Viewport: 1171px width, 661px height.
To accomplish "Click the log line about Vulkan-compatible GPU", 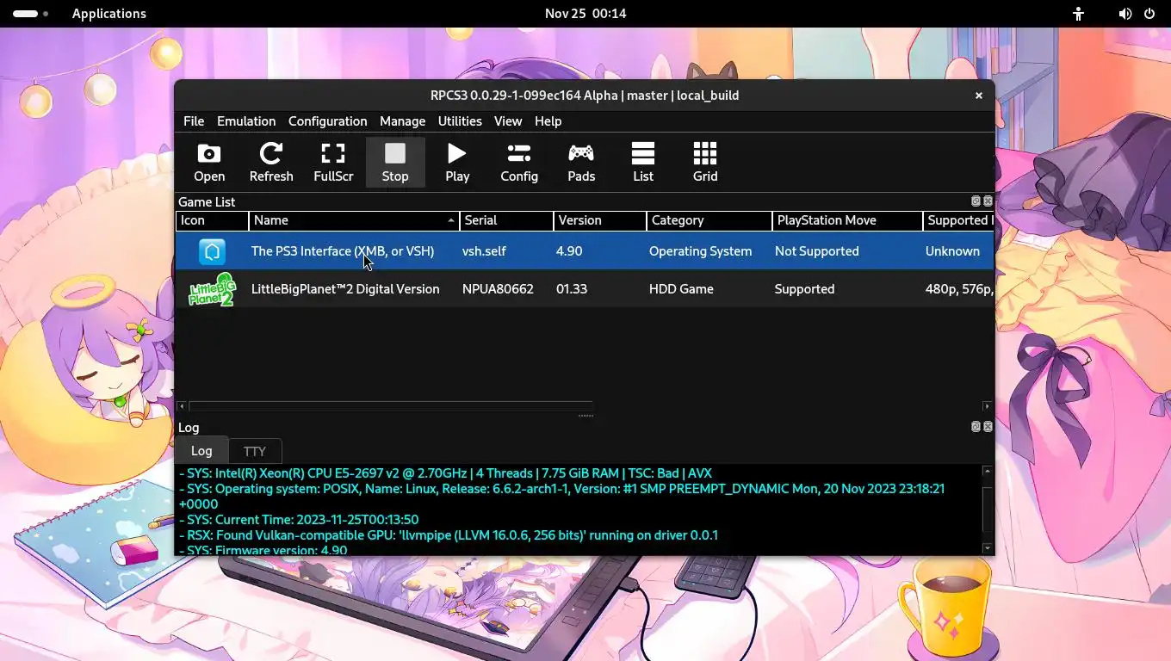I will click(x=448, y=535).
